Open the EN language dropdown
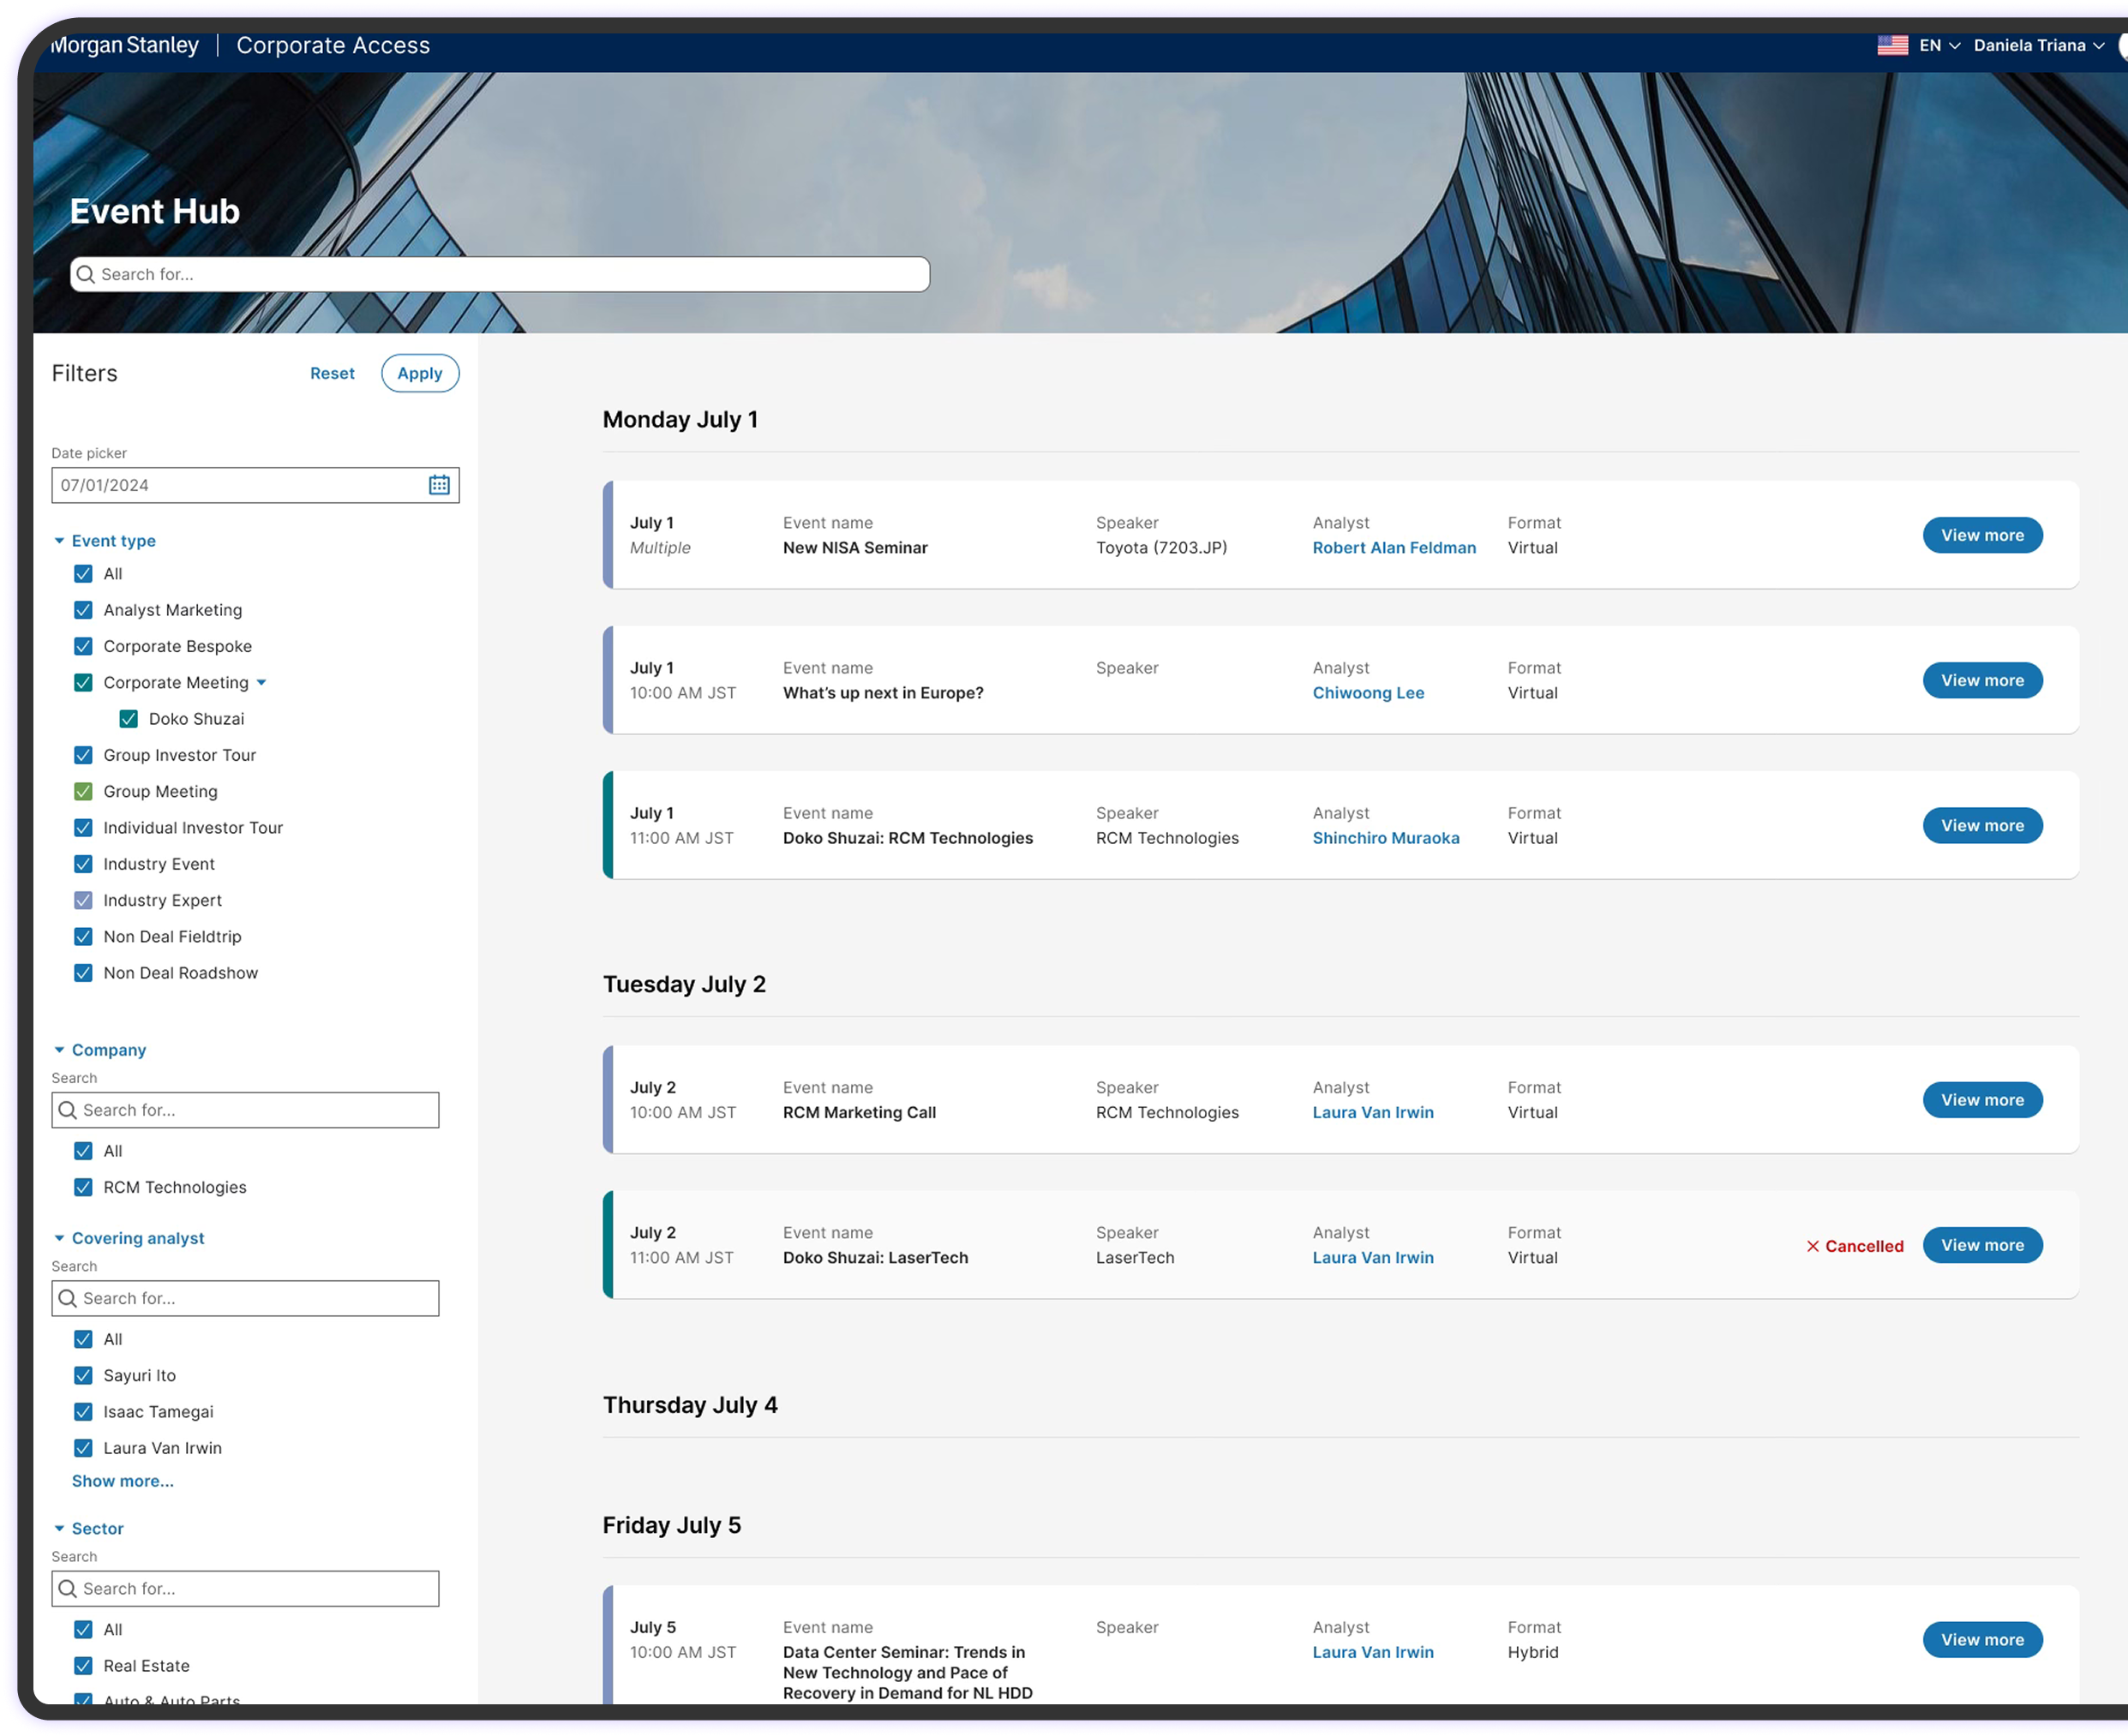This screenshot has width=2128, height=1736. click(1939, 45)
